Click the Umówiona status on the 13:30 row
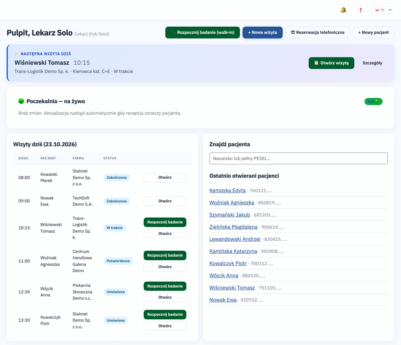The image size is (401, 345). tap(116, 320)
